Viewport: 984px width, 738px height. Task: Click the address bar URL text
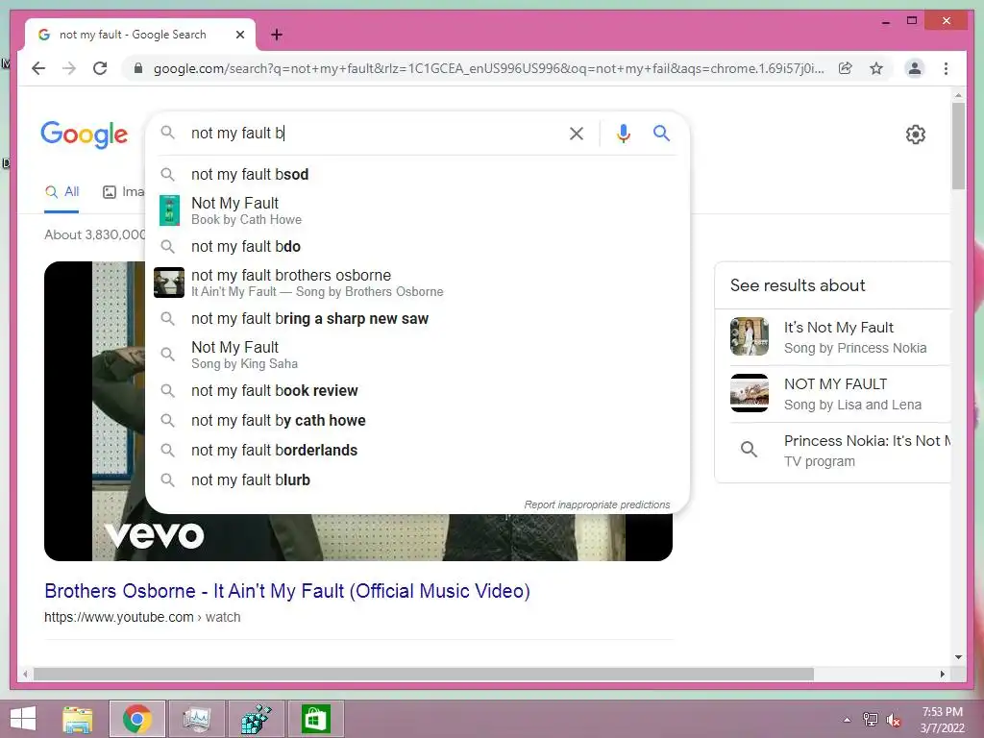(x=488, y=68)
